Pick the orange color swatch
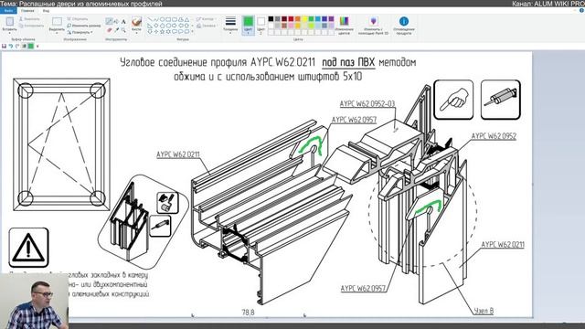585x329 pixels. 298,18
